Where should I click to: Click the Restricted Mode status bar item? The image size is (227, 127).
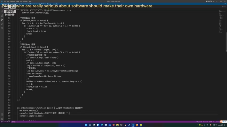pos(6,122)
